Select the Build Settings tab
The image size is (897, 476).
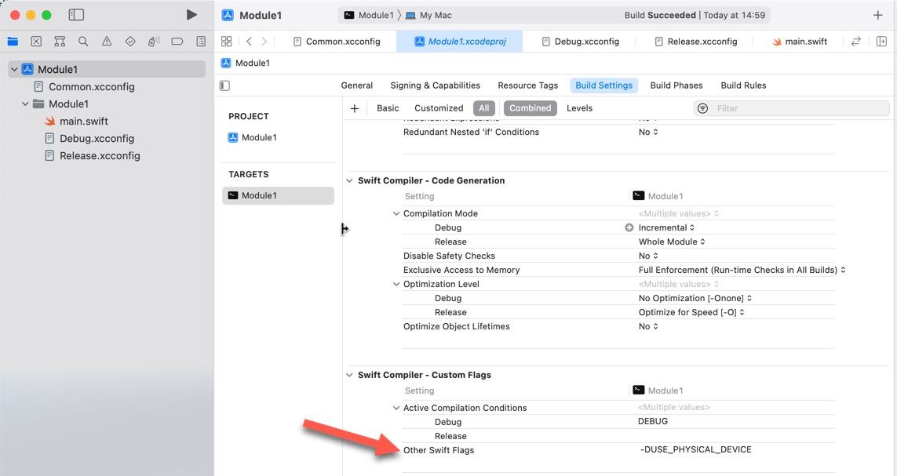[x=603, y=85]
